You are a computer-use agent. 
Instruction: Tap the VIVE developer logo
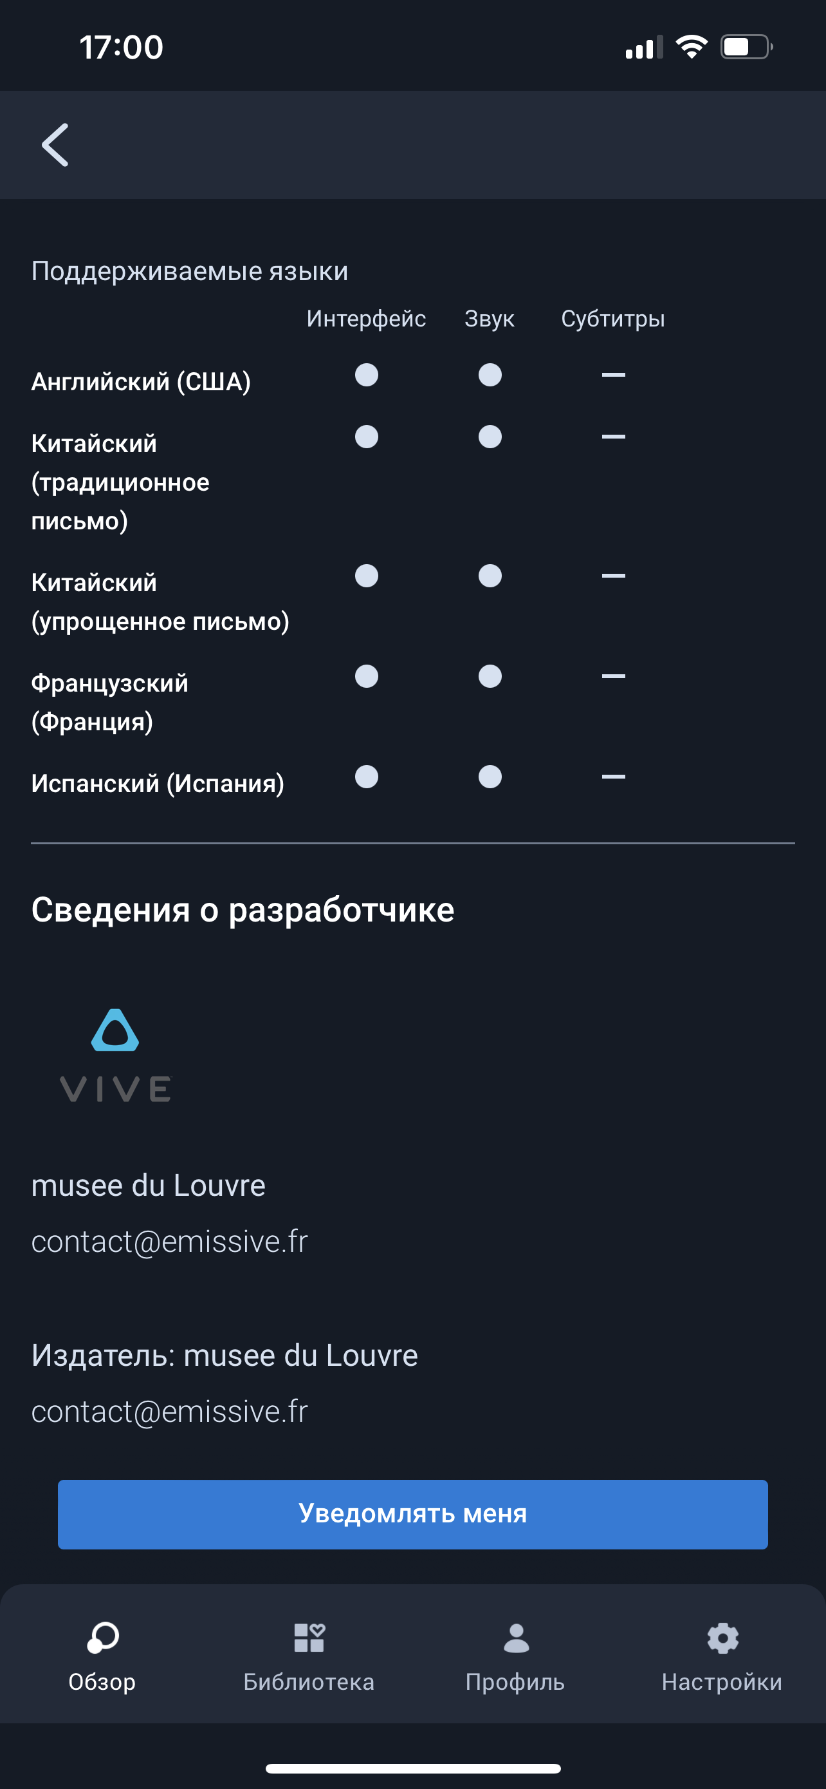point(115,1055)
